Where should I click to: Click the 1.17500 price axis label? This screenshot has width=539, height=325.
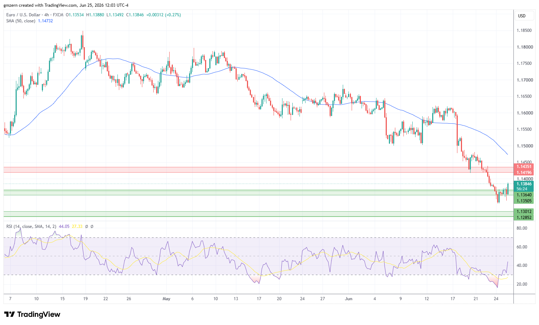[x=524, y=63]
